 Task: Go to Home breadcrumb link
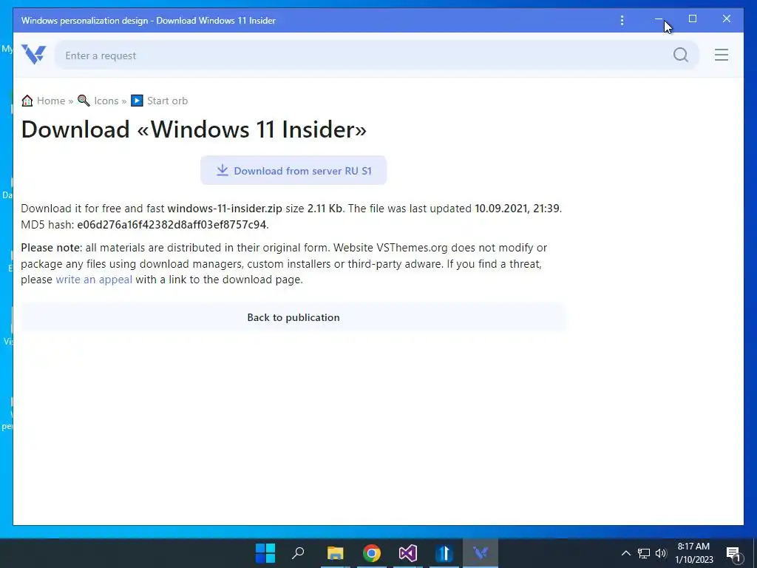(x=51, y=101)
